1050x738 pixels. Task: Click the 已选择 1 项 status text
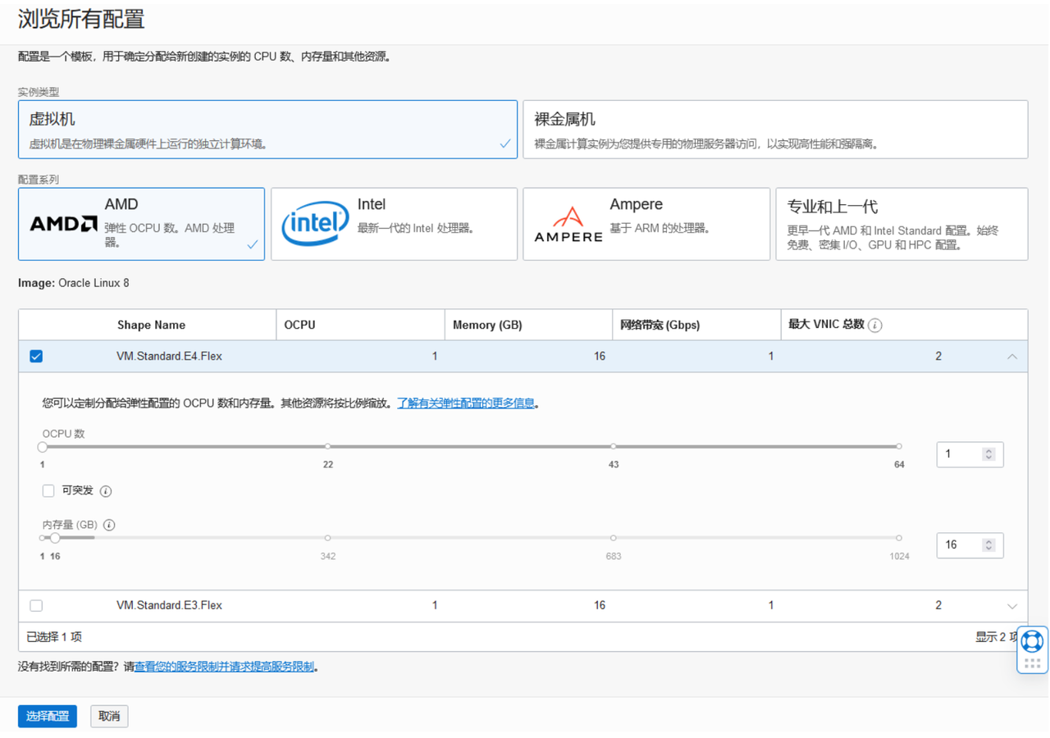[x=54, y=637]
